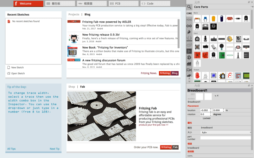Viewport: 254px width, 158px height.
Task: Click Next Tip link
Action: click(x=55, y=149)
